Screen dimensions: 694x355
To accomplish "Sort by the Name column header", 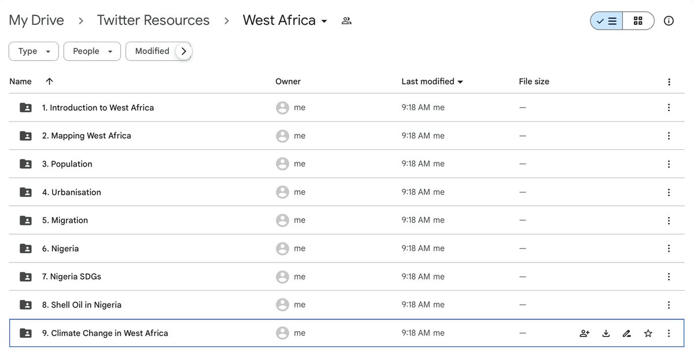I will (x=20, y=82).
